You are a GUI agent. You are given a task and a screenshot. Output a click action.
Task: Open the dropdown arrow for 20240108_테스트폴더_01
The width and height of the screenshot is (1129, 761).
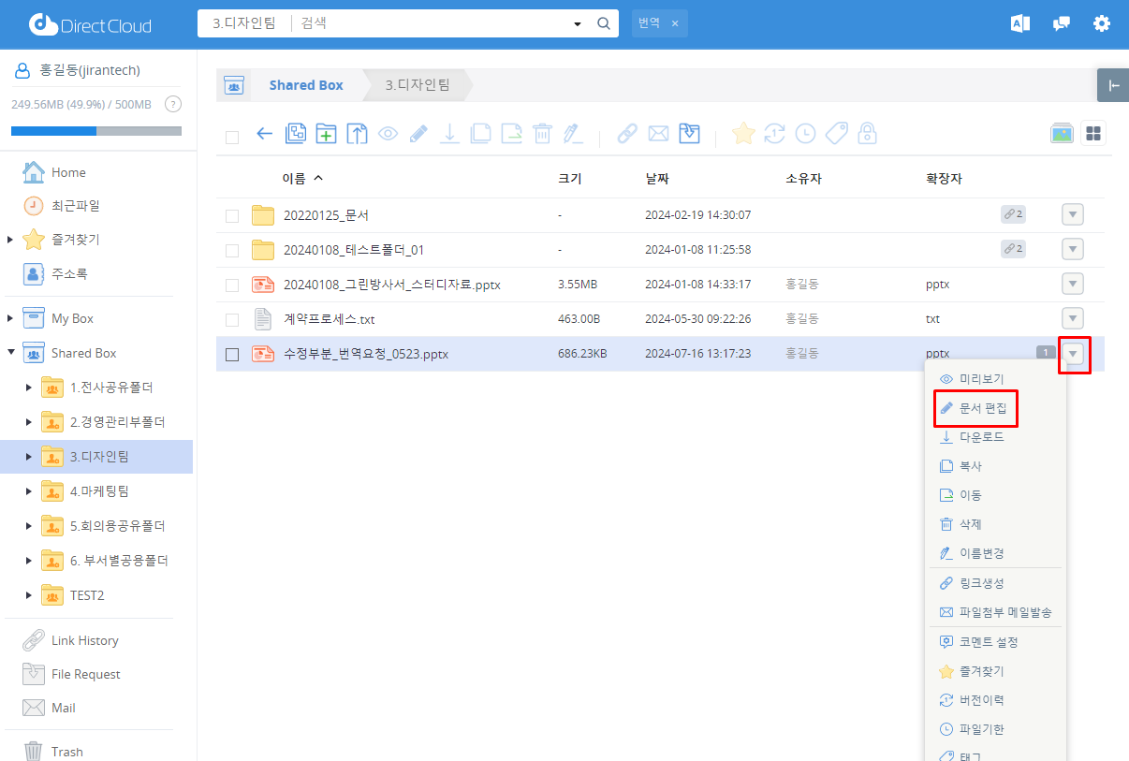coord(1073,250)
